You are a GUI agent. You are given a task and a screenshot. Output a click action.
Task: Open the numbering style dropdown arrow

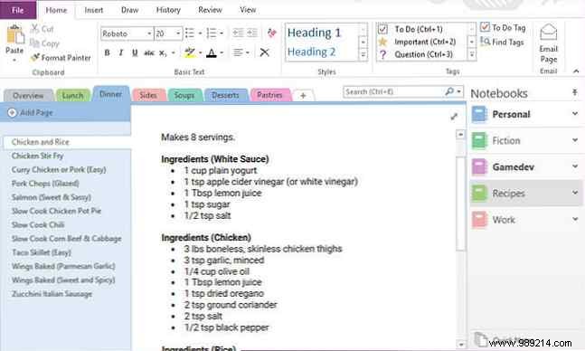tap(222, 33)
